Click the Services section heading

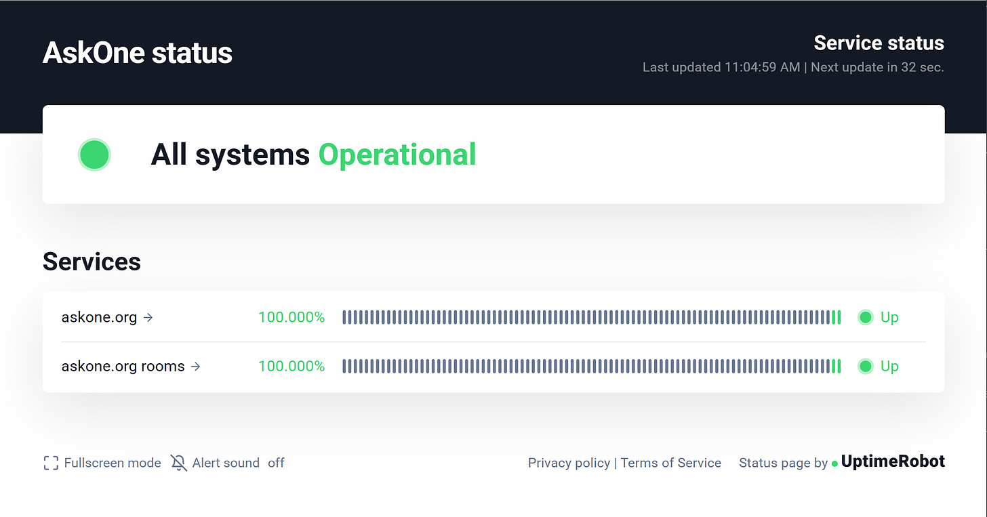pyautogui.click(x=92, y=262)
